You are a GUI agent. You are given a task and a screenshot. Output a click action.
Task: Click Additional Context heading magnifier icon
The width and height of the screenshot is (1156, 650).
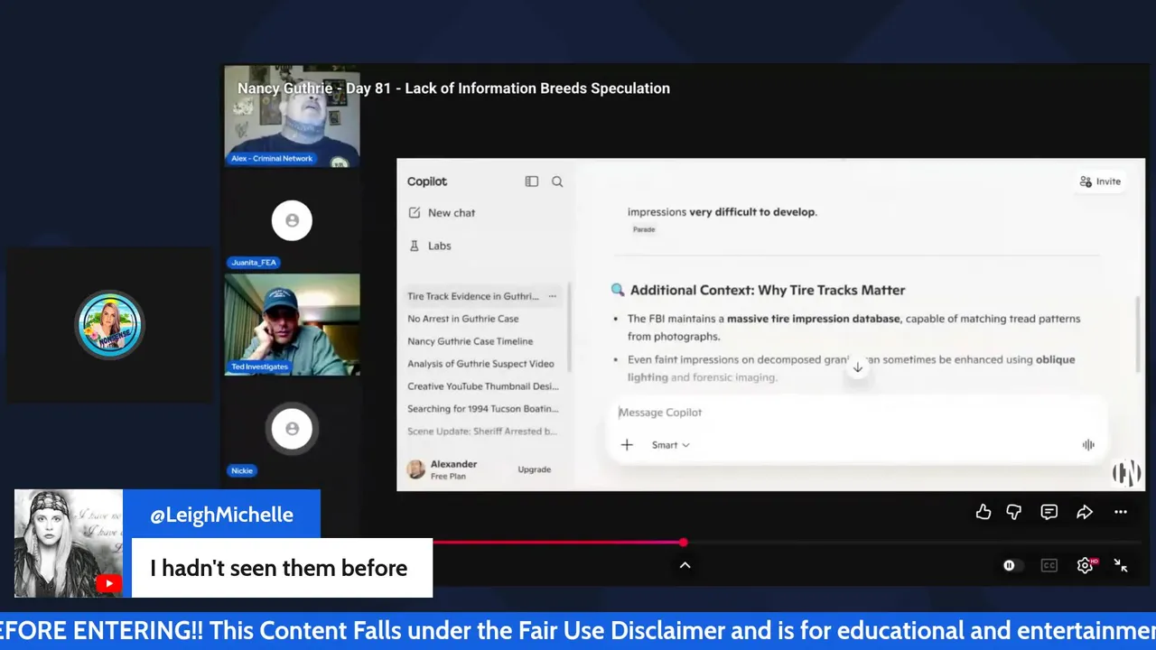pyautogui.click(x=618, y=290)
